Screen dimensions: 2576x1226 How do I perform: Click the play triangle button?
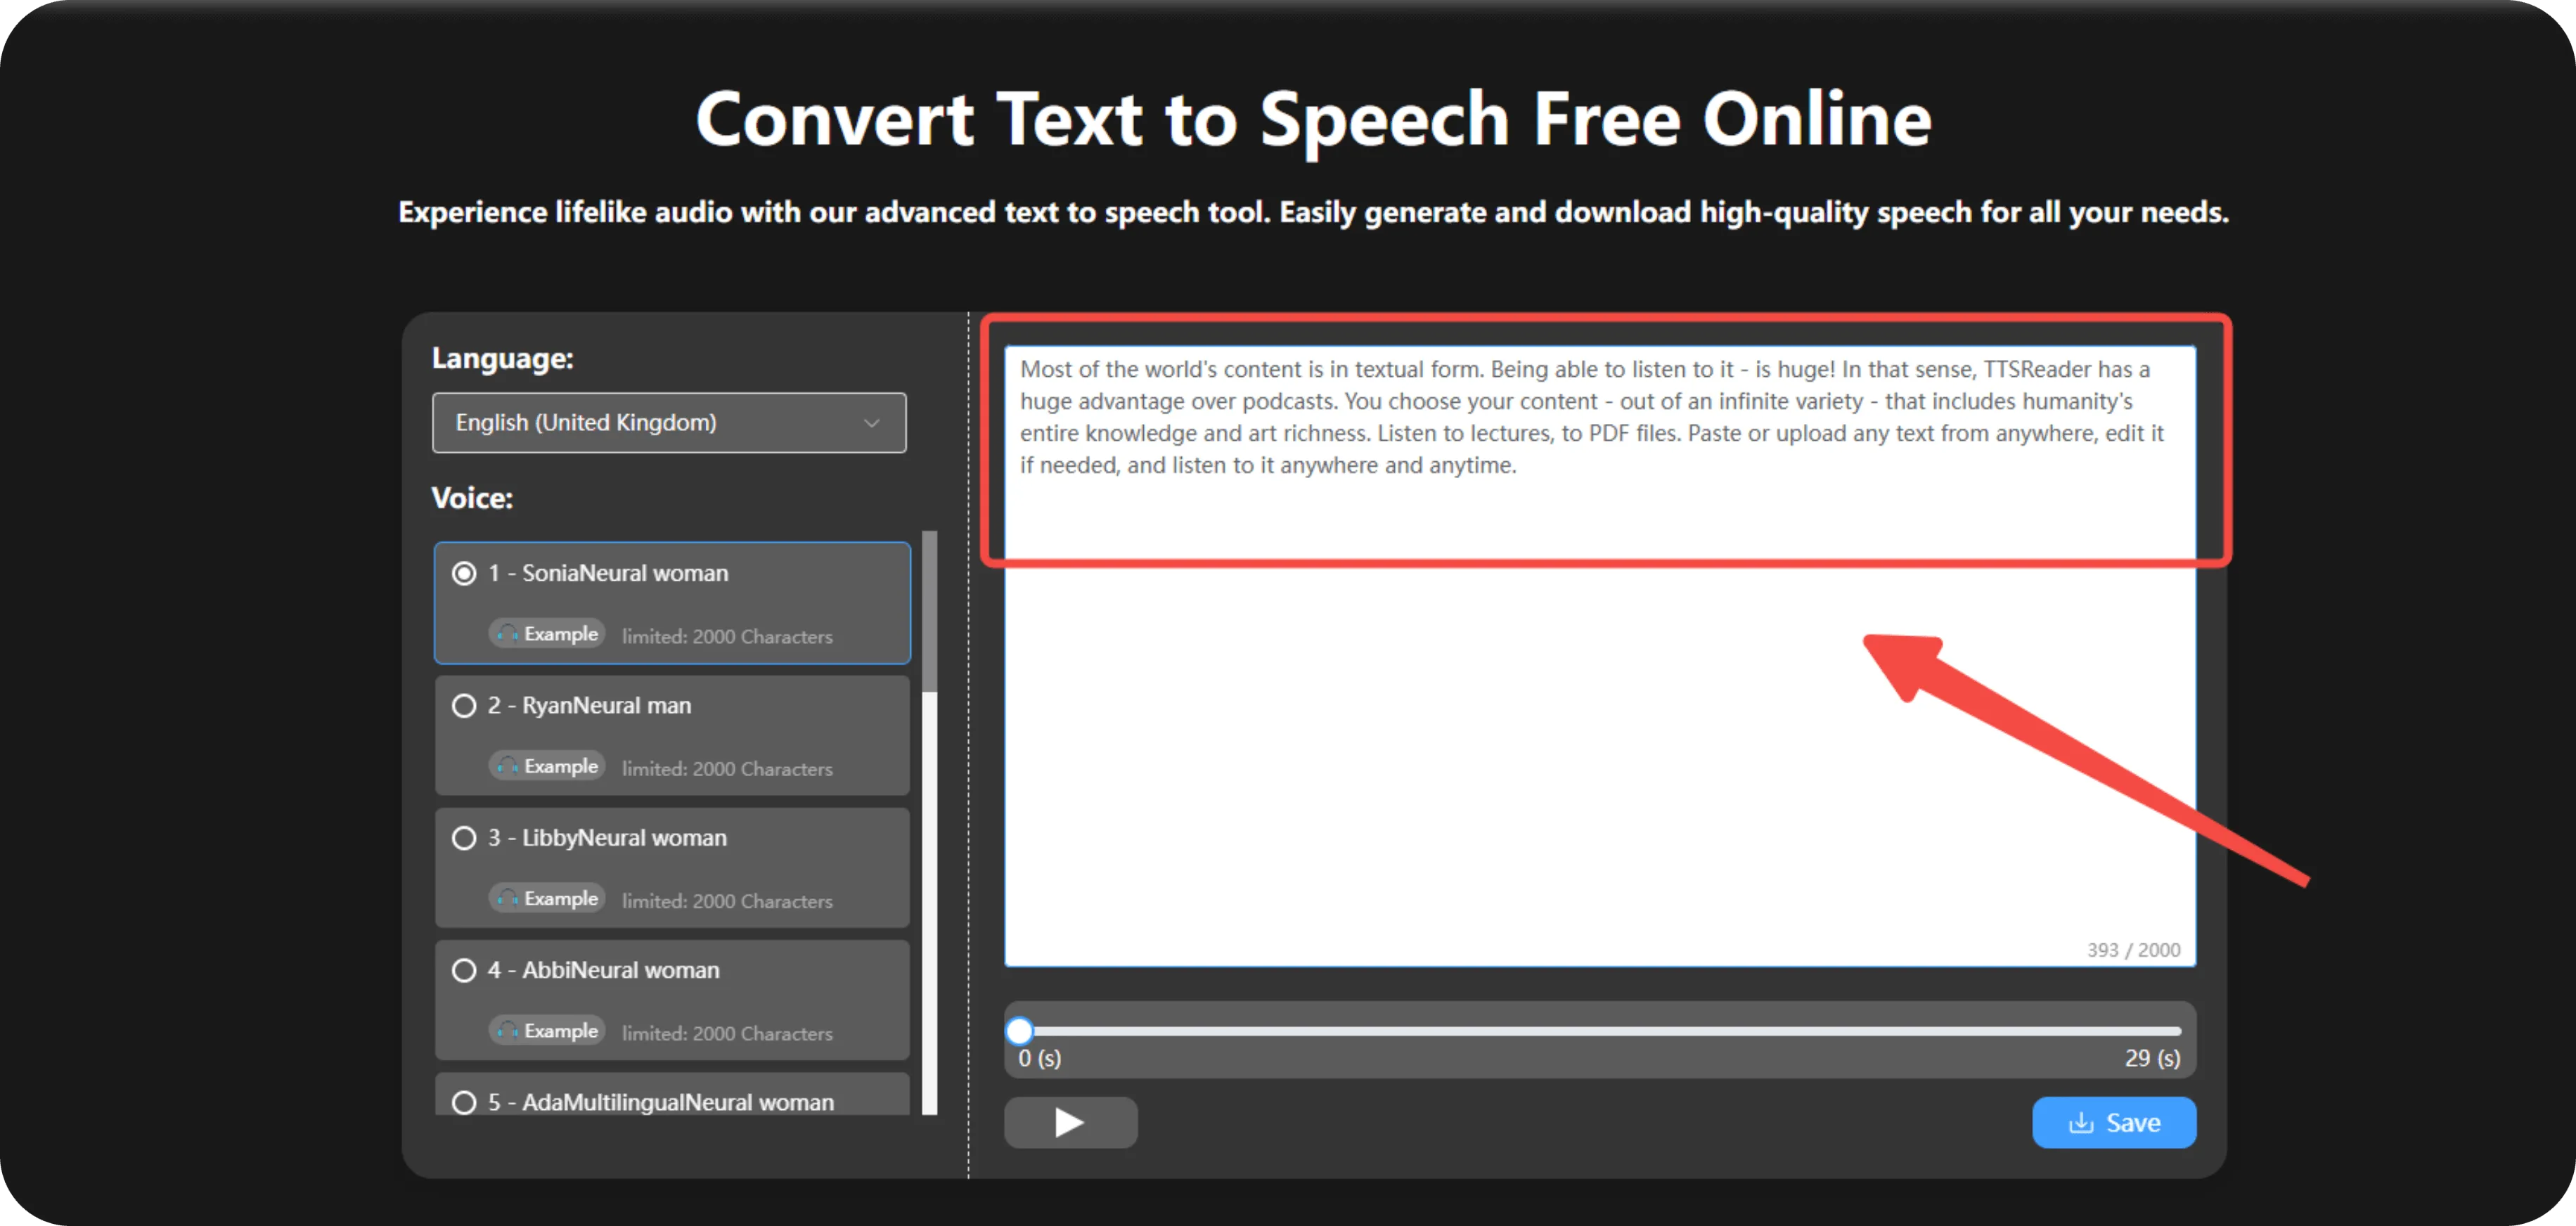[x=1070, y=1123]
